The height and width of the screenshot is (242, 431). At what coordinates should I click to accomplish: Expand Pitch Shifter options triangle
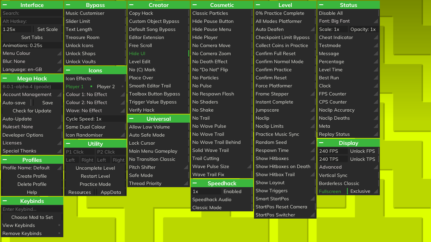coord(186,167)
